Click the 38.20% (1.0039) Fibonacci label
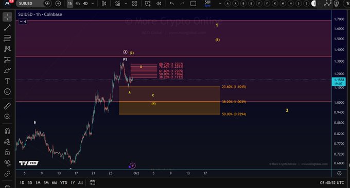The image size is (350, 188). (x=234, y=102)
